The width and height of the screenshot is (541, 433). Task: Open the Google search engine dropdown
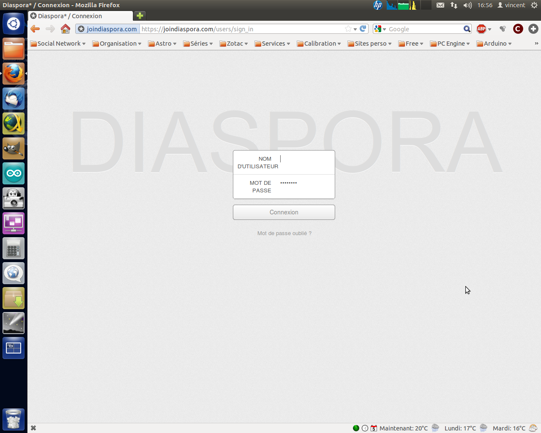pyautogui.click(x=380, y=29)
